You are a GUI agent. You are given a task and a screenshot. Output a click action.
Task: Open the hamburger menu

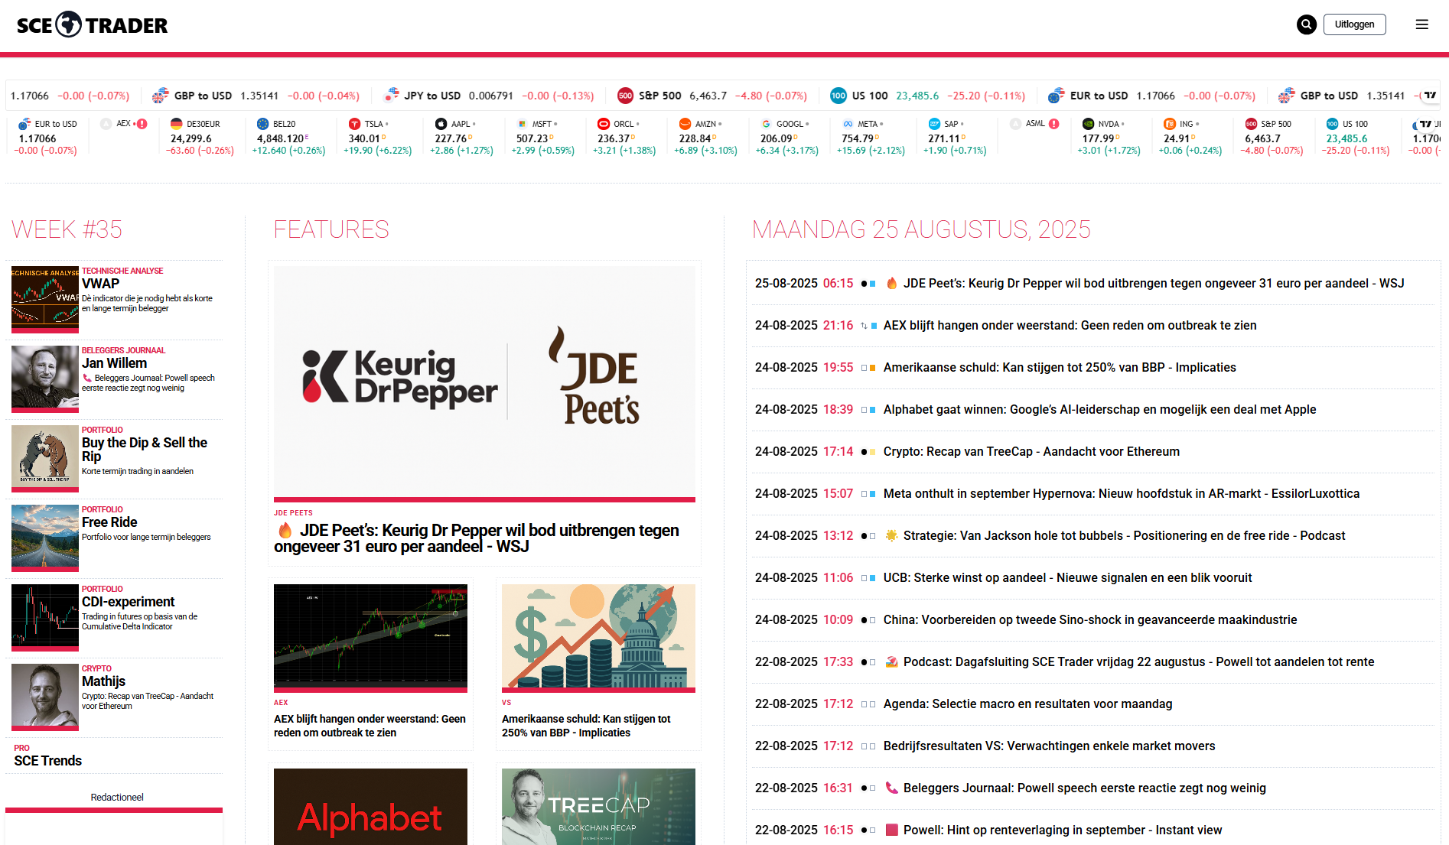[x=1421, y=24]
